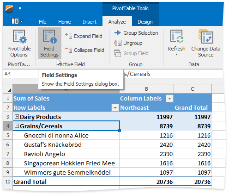This screenshot has height=195, width=229.
Task: Select Gnocchi di nonna Alice cell
Action: click(x=66, y=135)
